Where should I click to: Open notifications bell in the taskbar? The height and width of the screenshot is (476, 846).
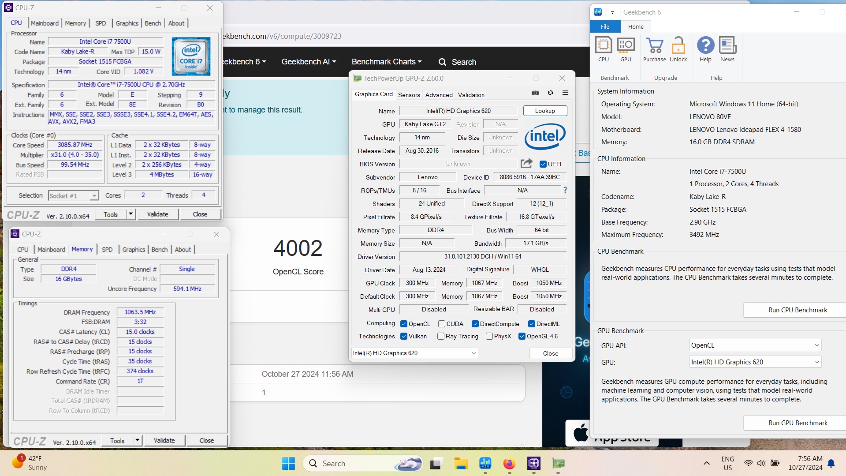831,463
